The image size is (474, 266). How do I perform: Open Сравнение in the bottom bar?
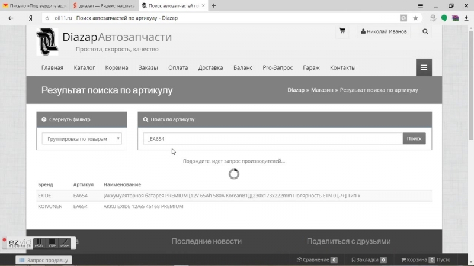[317, 259]
